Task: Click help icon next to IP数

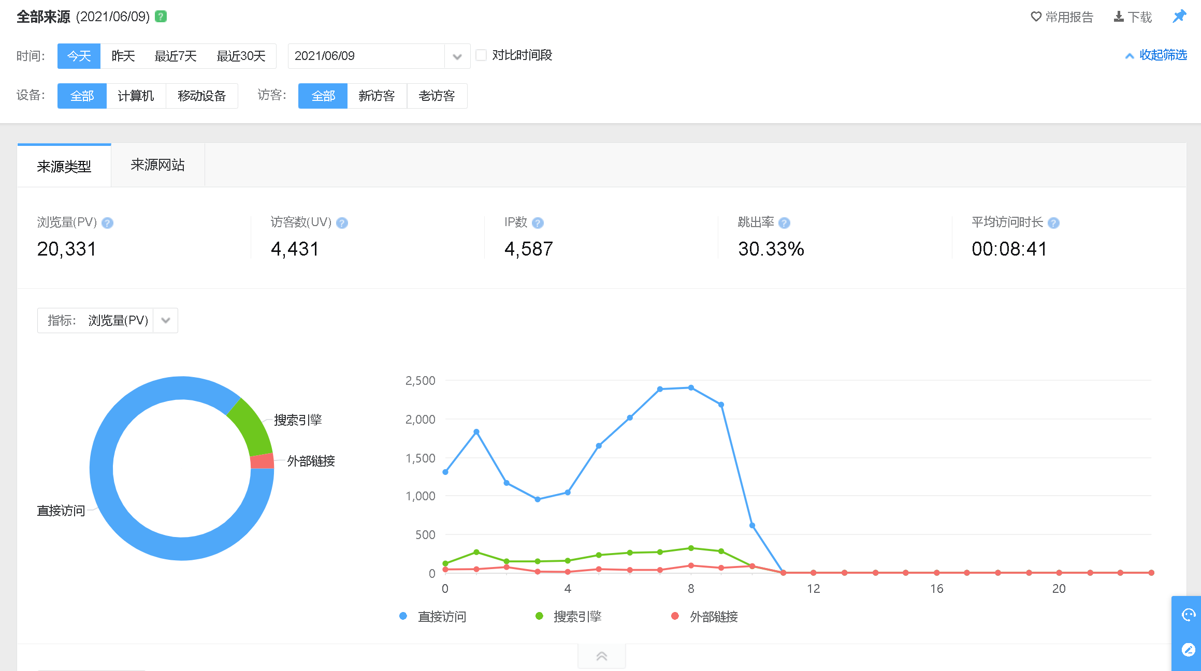Action: [x=538, y=223]
